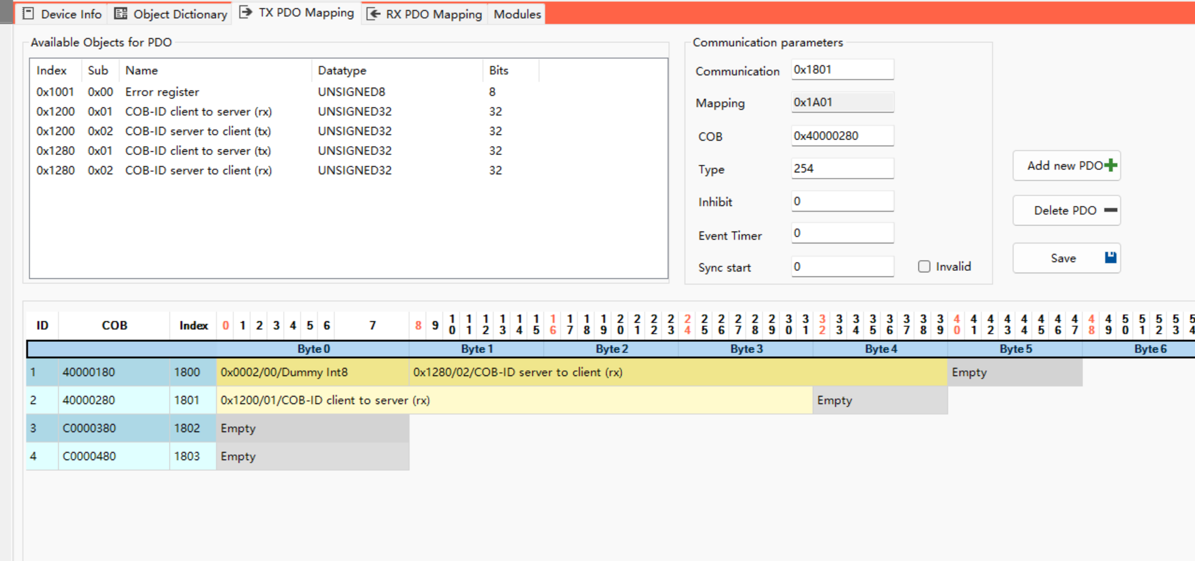Click the RX PDO Mapping arrow icon

(x=373, y=14)
